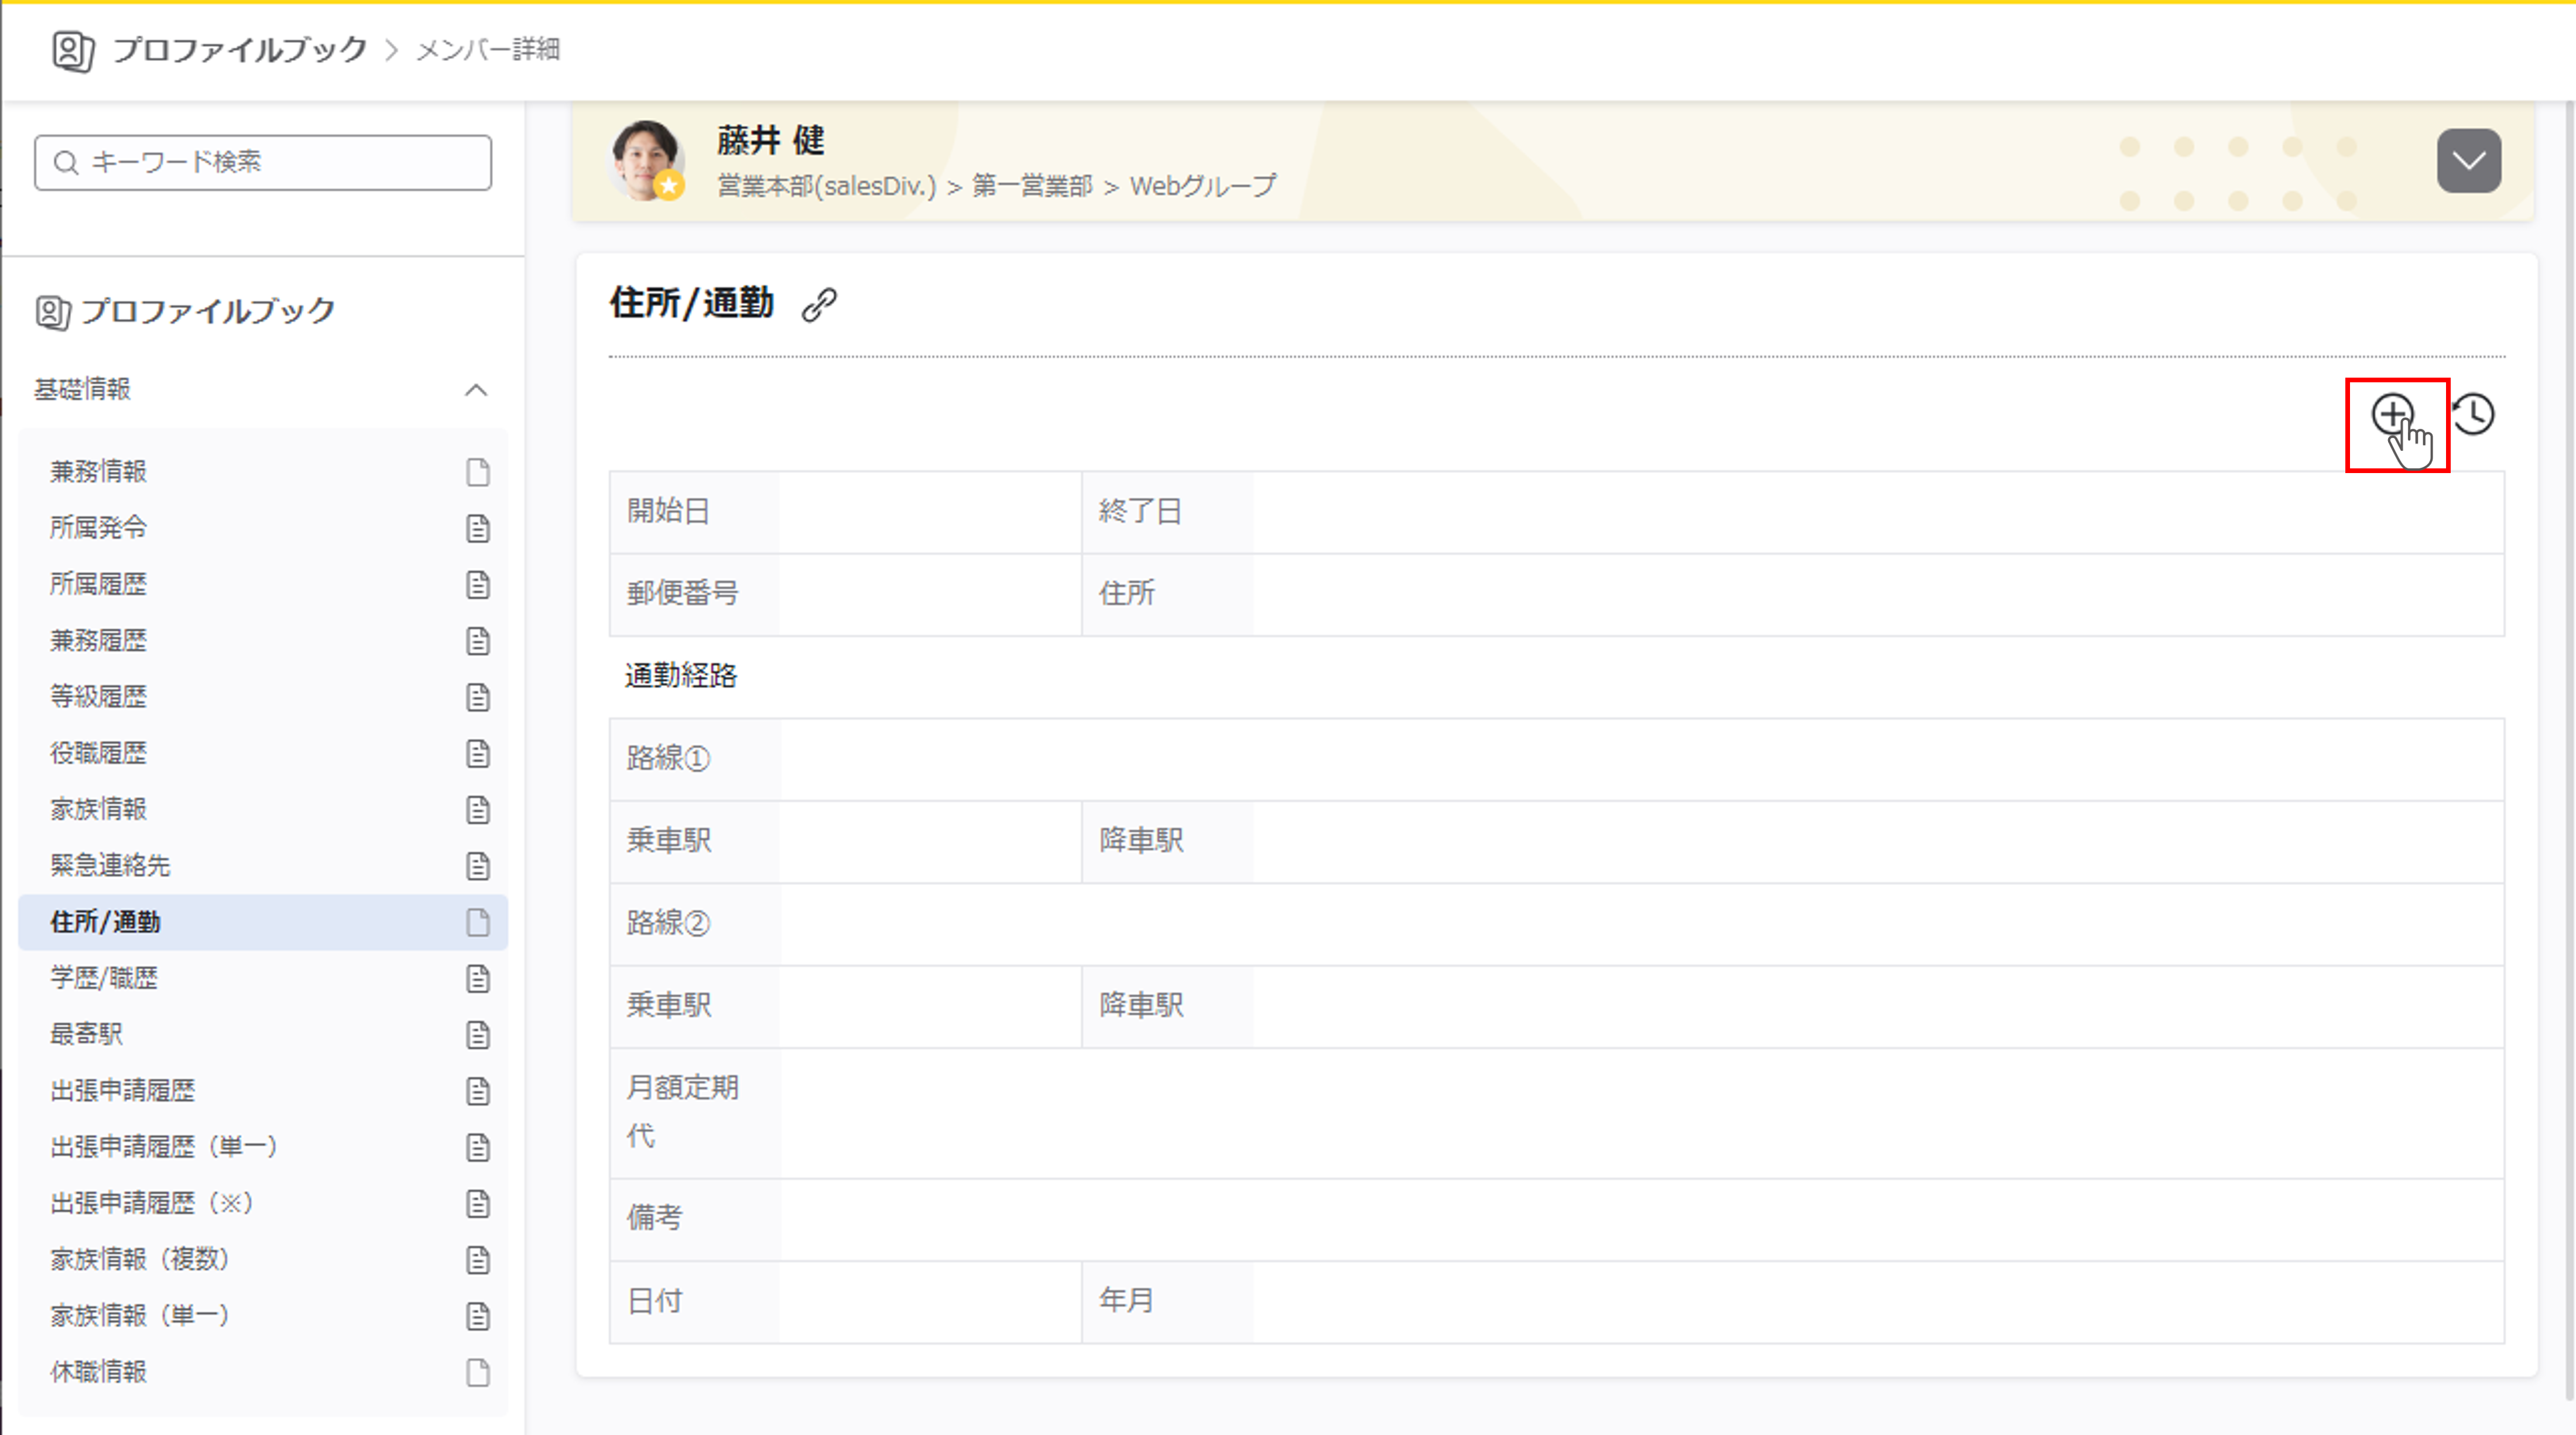Go to プロファイルブック in the breadcrumb
This screenshot has height=1435, width=2576.
pyautogui.click(x=240, y=50)
